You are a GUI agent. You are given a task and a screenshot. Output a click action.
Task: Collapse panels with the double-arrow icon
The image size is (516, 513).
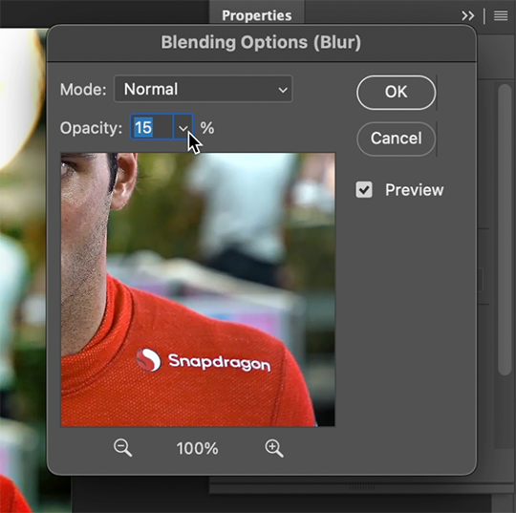(467, 15)
